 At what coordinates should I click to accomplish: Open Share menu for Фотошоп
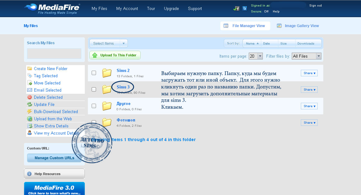309,122
